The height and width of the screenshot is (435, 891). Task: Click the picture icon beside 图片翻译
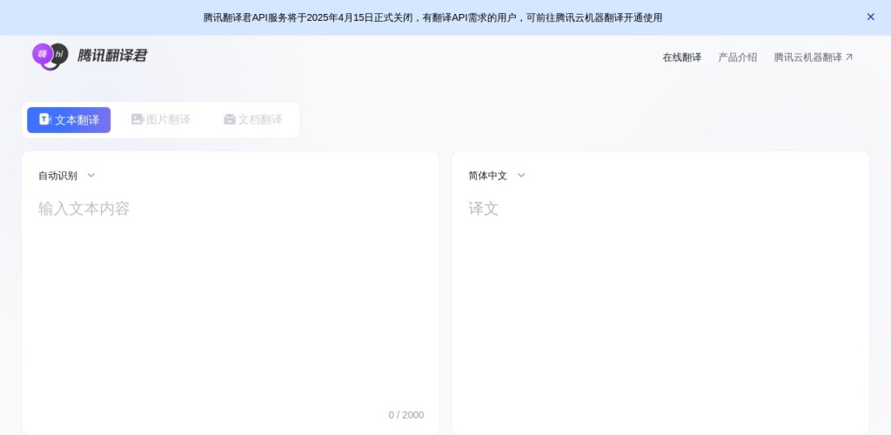click(137, 119)
